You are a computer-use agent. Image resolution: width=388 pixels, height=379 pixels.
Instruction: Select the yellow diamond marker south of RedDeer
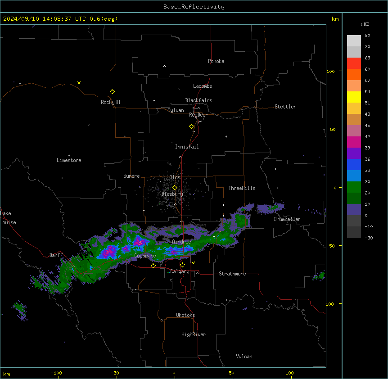(x=192, y=126)
